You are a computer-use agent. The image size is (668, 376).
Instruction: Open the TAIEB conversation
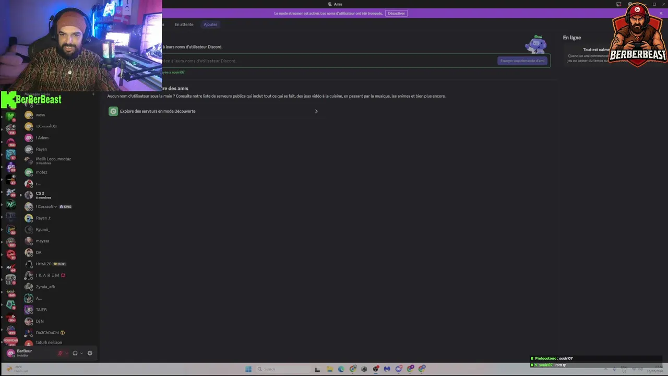(58, 310)
